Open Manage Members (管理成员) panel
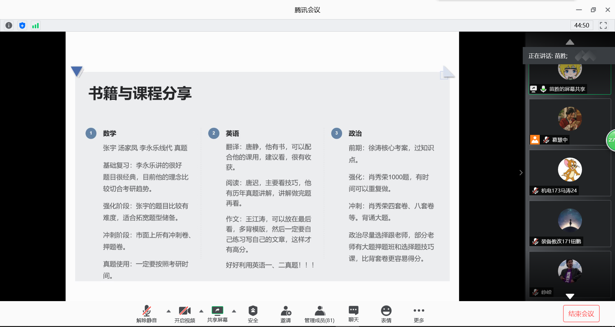This screenshot has width=615, height=327. (x=319, y=314)
